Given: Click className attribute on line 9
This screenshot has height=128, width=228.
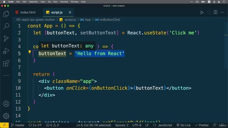Looking at the screenshot, I should tap(65, 81).
